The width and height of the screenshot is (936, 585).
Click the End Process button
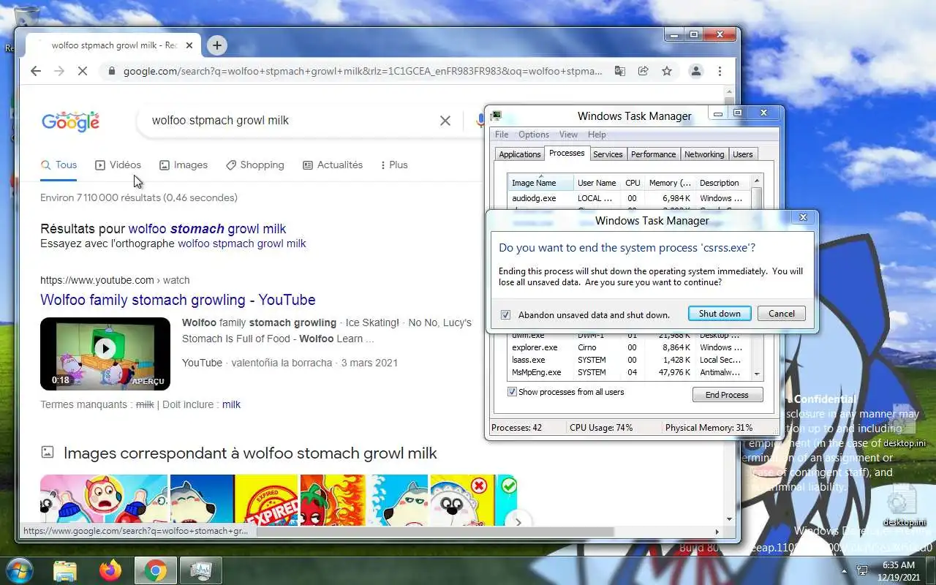tap(727, 395)
